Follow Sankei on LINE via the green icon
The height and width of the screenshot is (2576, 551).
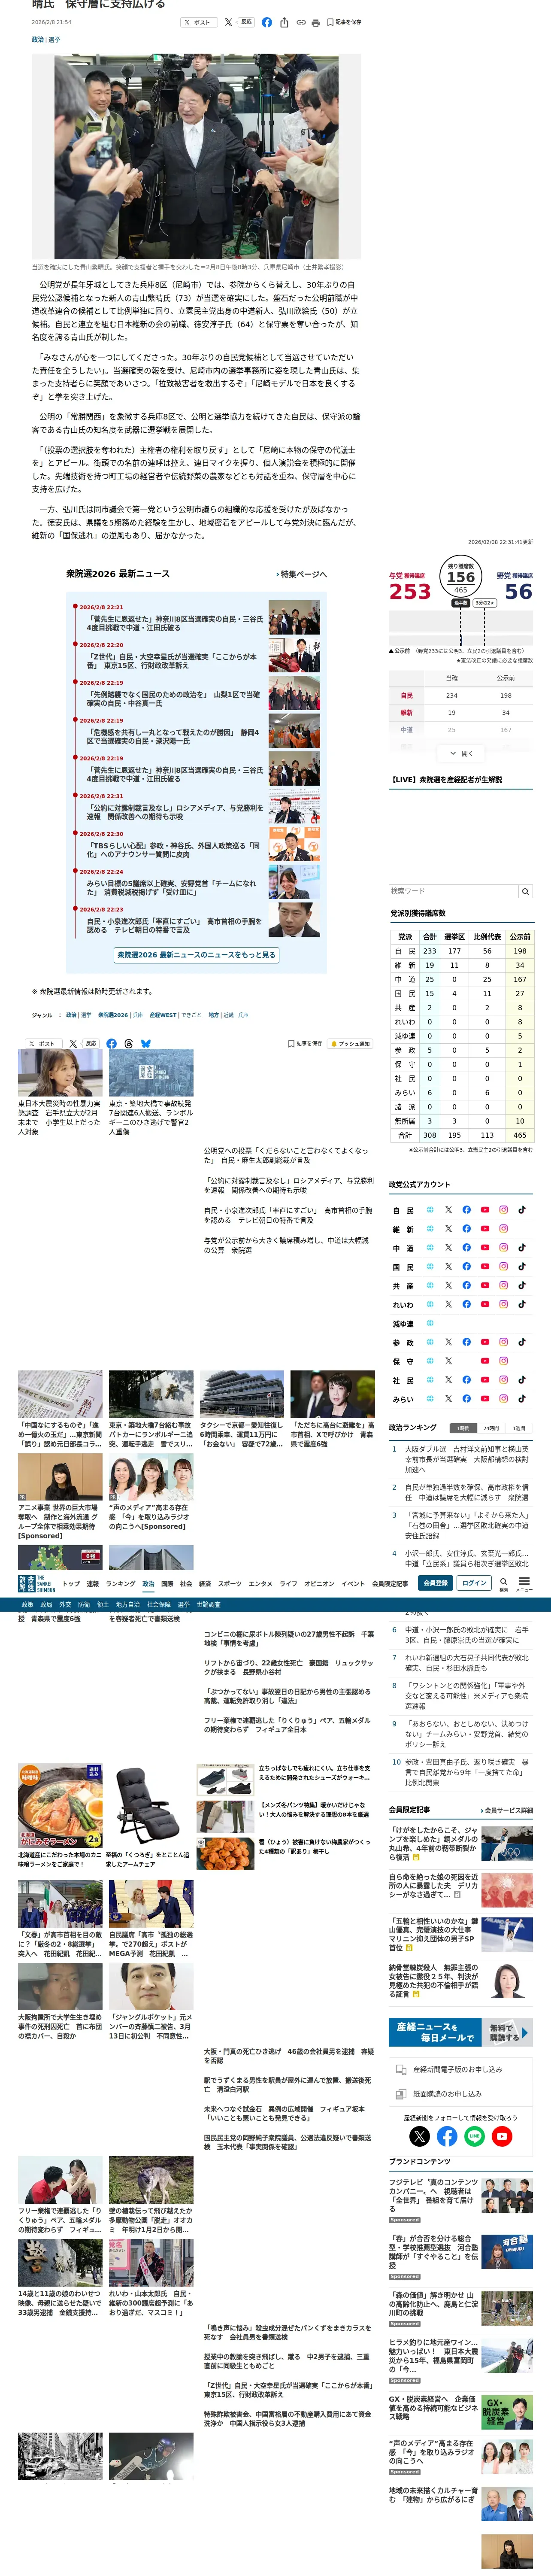tap(474, 2135)
